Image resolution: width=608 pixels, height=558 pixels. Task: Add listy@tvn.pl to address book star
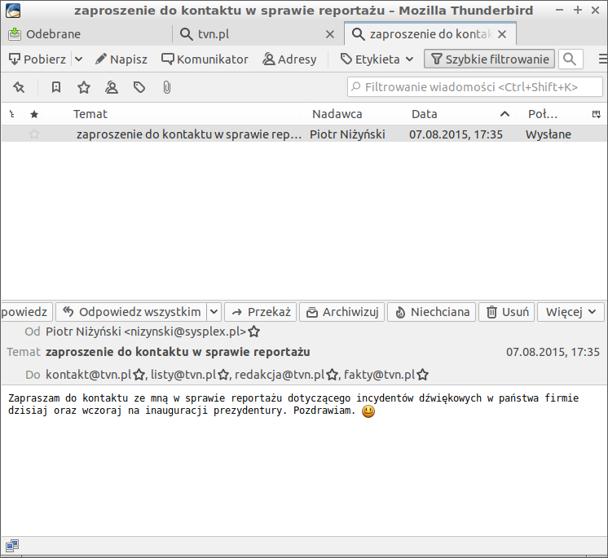point(223,375)
